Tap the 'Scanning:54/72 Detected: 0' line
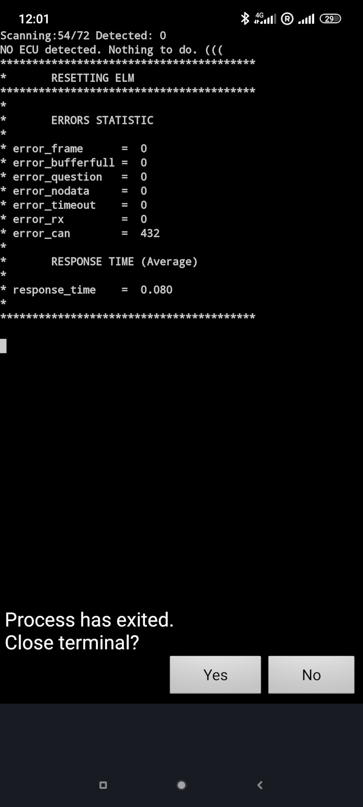363x807 pixels. coord(83,35)
